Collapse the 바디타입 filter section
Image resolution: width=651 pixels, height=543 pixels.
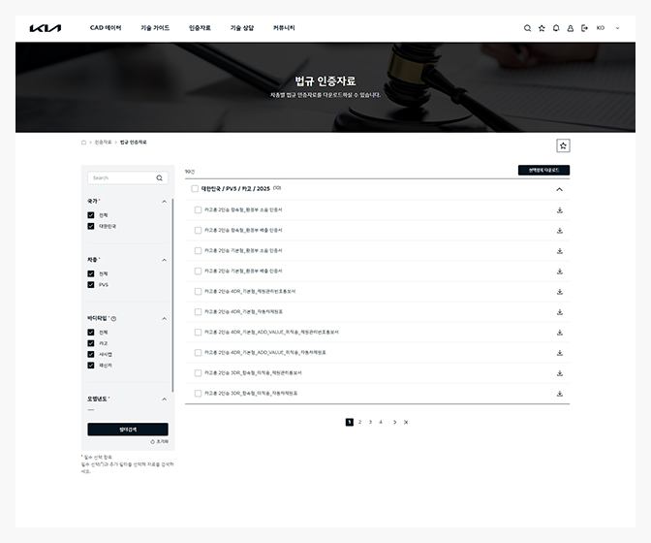164,318
